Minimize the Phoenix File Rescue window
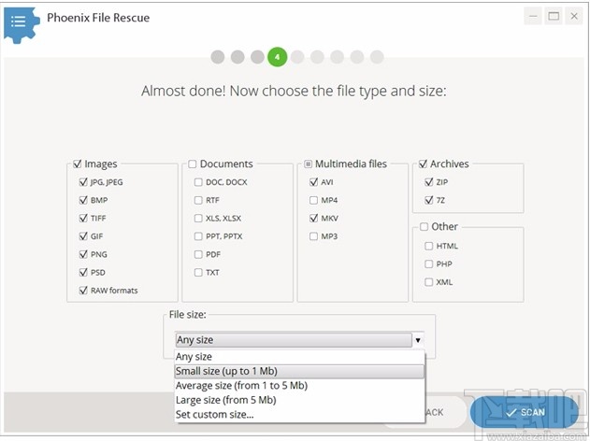The image size is (590, 441). pyautogui.click(x=531, y=16)
